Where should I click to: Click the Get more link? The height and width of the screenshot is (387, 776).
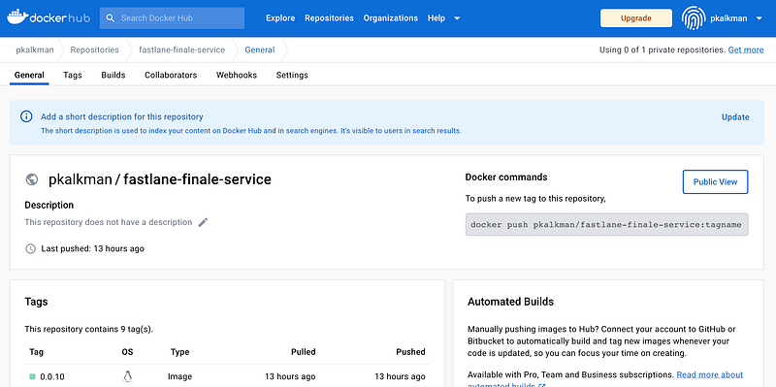pos(746,50)
